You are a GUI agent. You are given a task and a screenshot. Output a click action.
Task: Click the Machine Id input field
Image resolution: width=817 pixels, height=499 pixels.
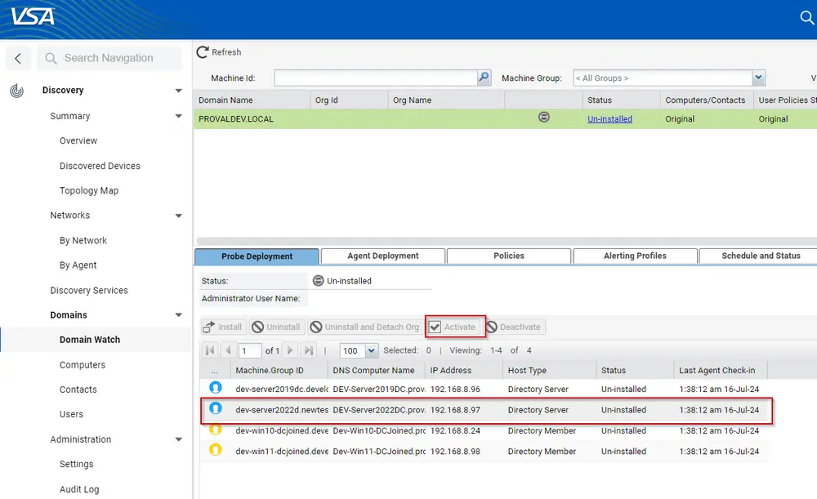tap(376, 78)
